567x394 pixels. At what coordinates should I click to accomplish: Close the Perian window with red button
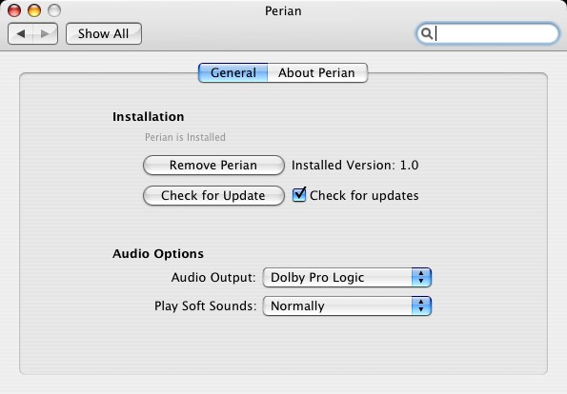point(14,10)
